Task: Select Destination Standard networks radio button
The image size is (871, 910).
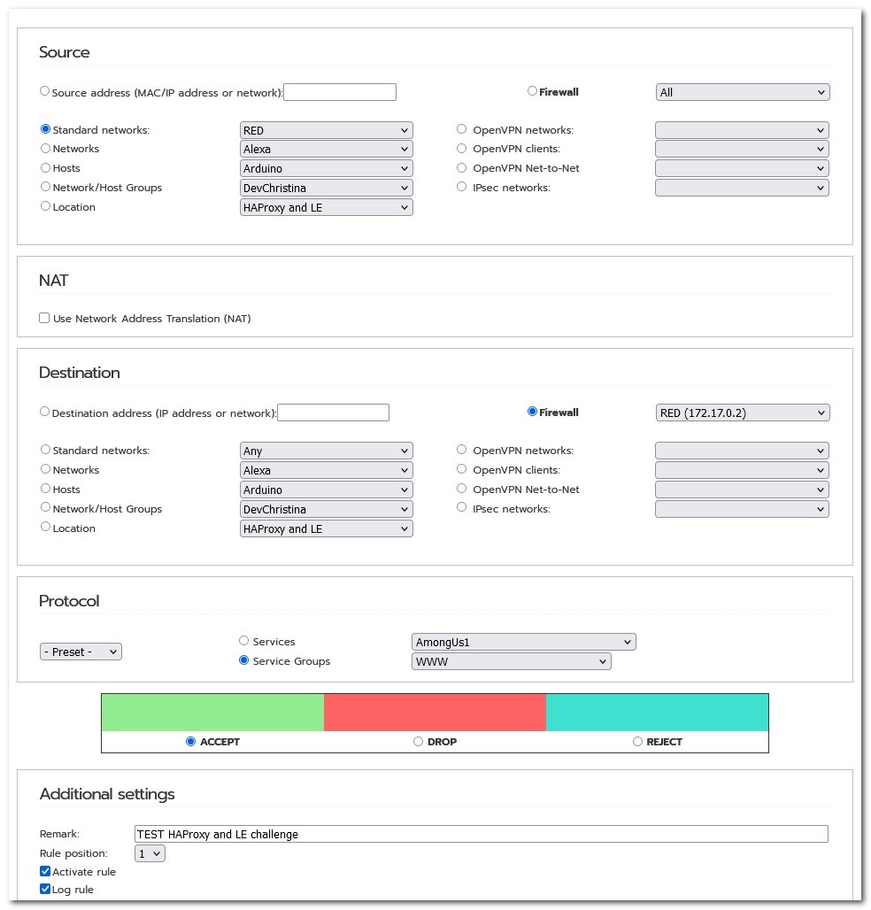Action: [45, 449]
